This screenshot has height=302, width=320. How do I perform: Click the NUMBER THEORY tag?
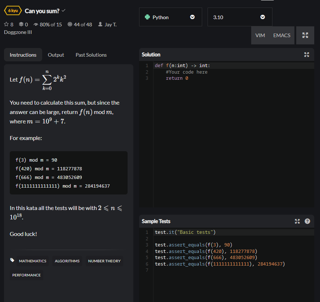(104, 261)
